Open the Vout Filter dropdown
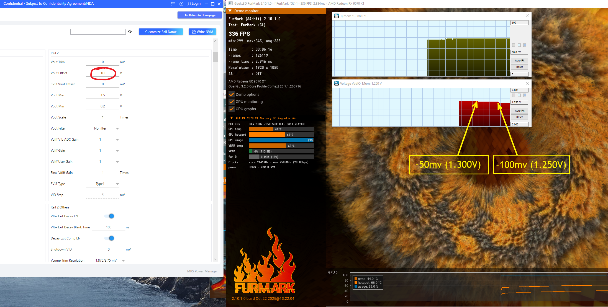 103,128
